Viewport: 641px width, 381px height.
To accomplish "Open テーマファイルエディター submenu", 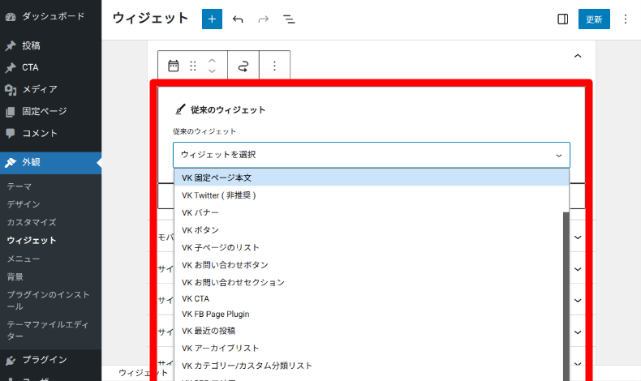I will click(48, 330).
